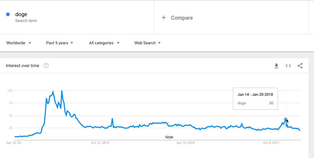Screen dimensions: 314x158
Task: Click the Apr 10, 2016 axis label
Action: (186, 143)
